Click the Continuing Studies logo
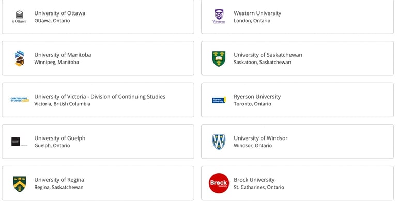397x201 pixels. tap(20, 100)
